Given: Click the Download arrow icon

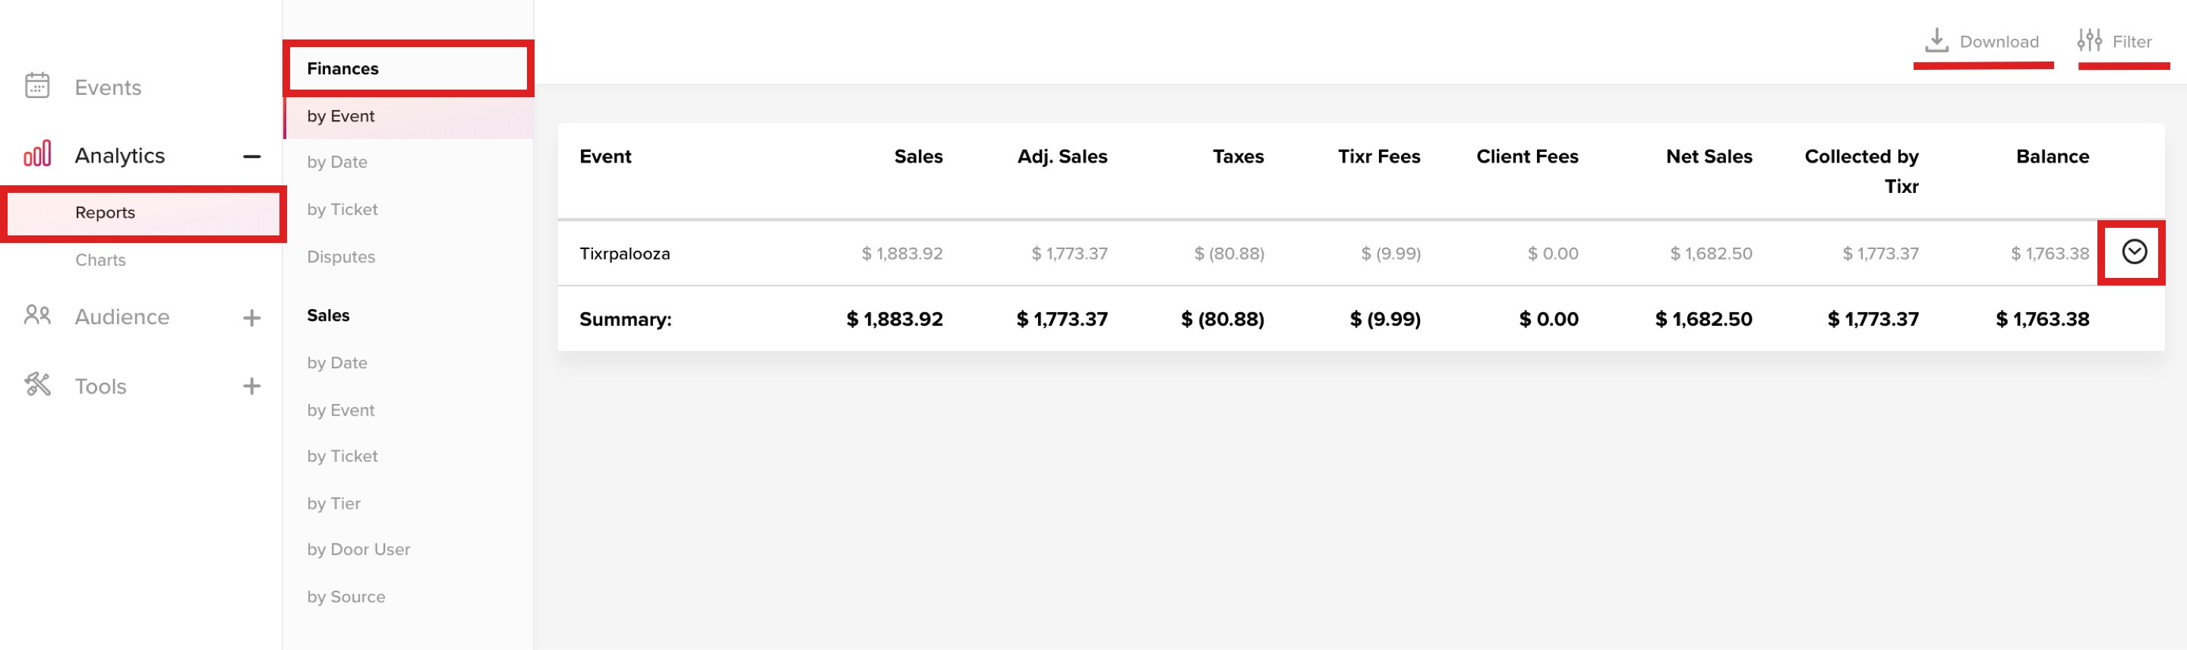Looking at the screenshot, I should coord(1936,40).
